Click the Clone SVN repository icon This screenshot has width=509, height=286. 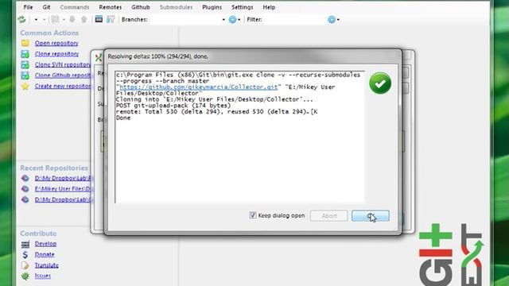(x=25, y=64)
